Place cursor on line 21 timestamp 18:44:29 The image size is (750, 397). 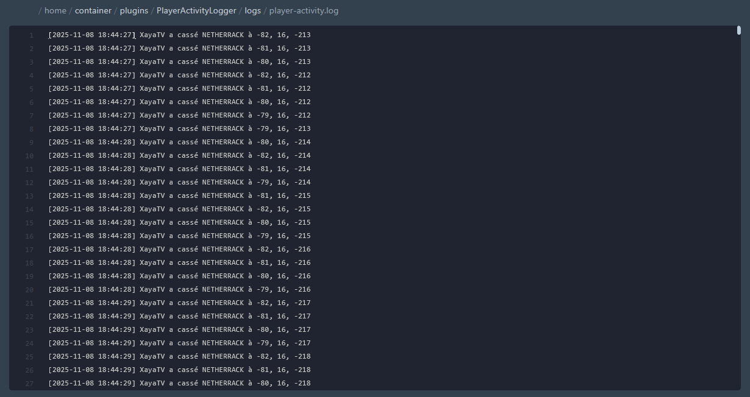click(x=115, y=303)
